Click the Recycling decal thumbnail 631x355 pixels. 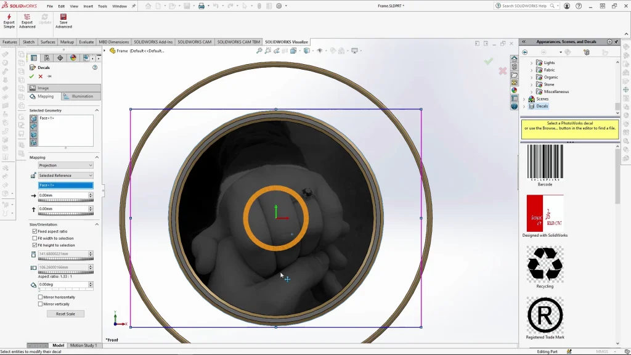[x=545, y=264]
